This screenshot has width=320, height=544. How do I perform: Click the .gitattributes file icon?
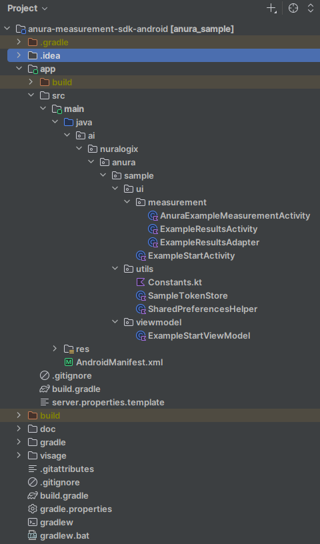(33, 469)
